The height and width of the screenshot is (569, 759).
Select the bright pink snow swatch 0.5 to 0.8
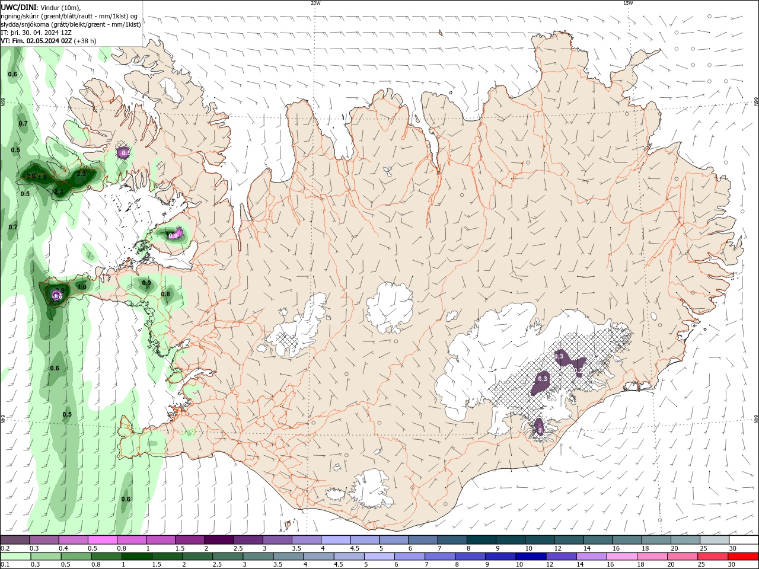(x=103, y=540)
